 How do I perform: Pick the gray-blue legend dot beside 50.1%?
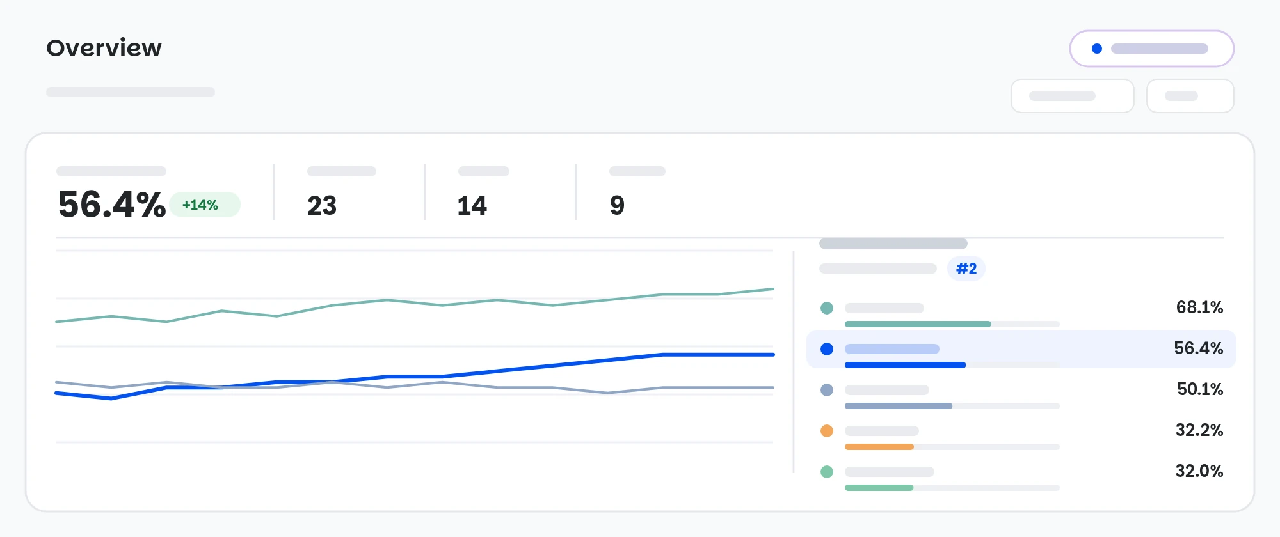tap(827, 390)
